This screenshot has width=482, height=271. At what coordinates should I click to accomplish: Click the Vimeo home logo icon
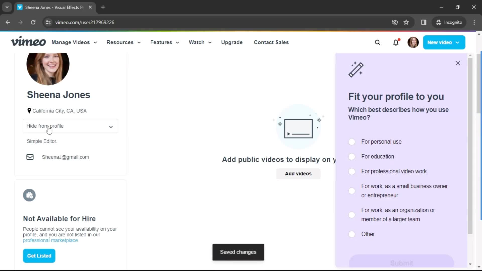pos(28,42)
